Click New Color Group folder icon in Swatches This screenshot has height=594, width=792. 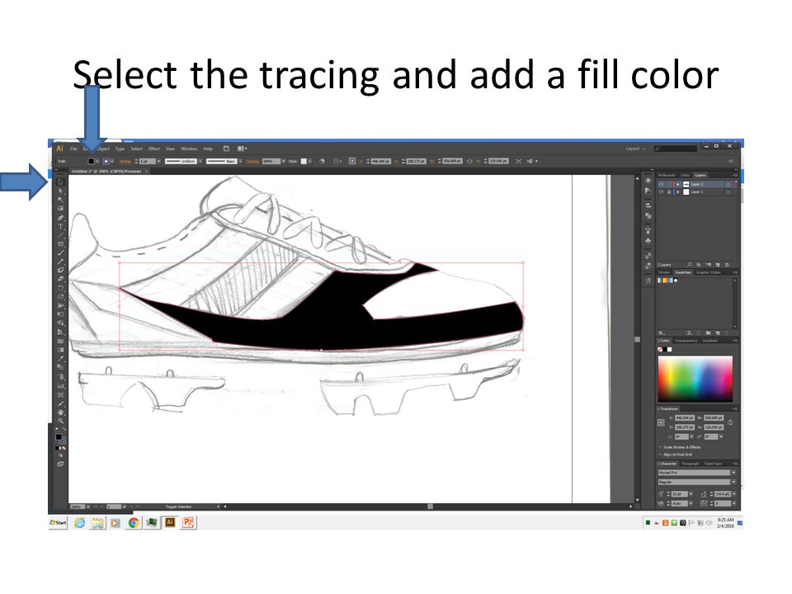708,332
